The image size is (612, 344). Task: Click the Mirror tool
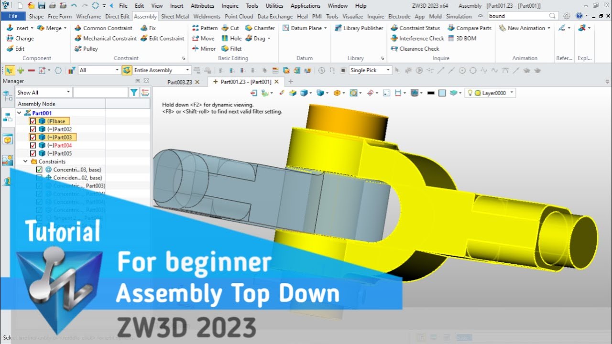204,48
